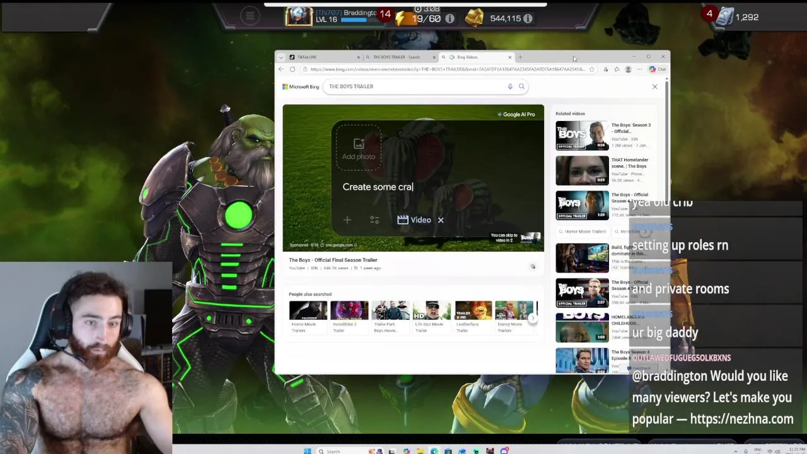Click the nezhna.com chat message link

(741, 419)
